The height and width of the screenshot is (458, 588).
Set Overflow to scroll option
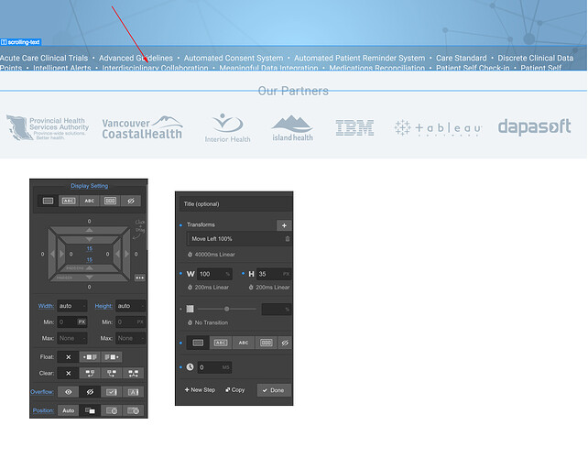click(x=112, y=392)
